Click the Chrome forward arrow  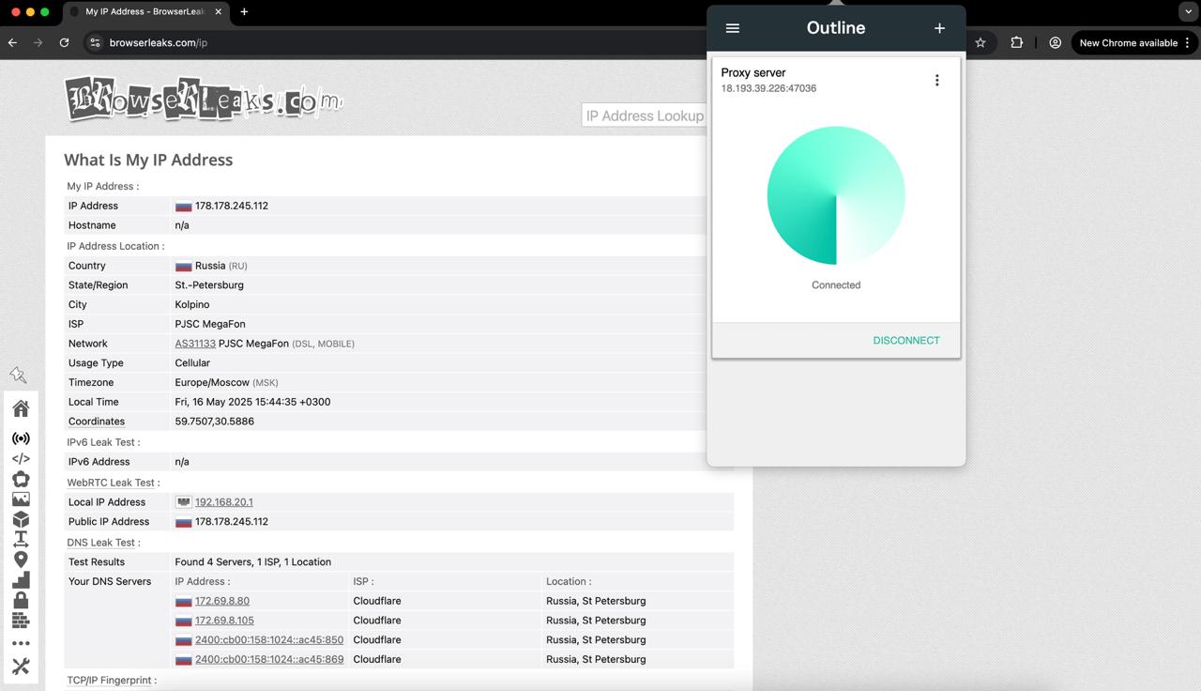pyautogui.click(x=38, y=42)
